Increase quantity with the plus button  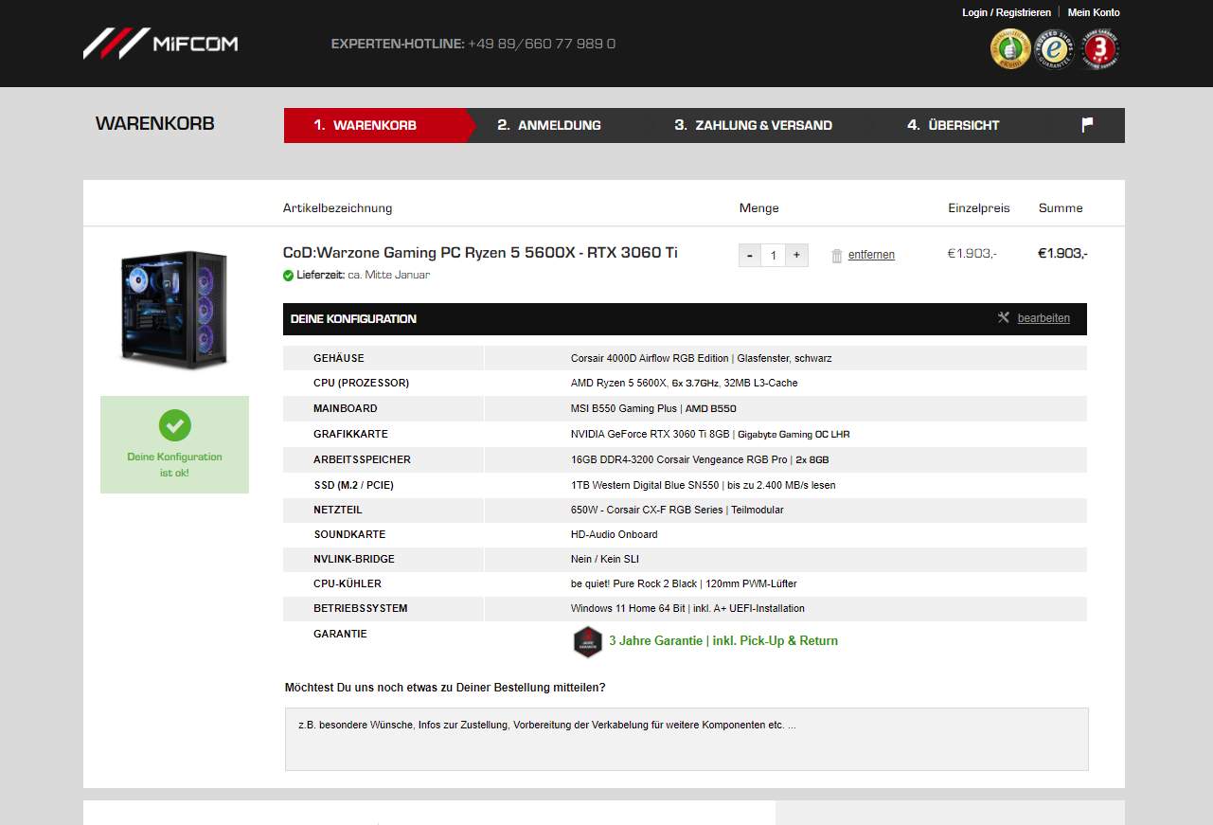click(x=796, y=255)
